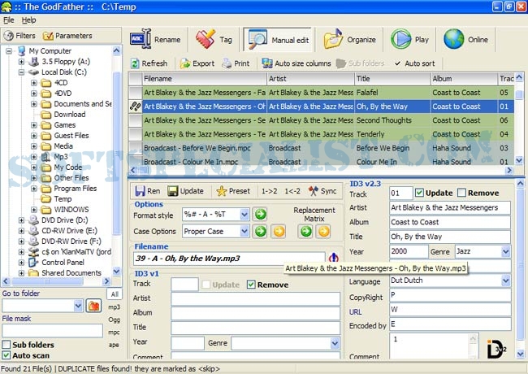Enable the Sub folders checkbox
528x374 pixels.
tap(7, 344)
